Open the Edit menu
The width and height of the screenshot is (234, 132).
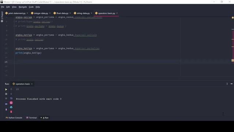(8, 7)
